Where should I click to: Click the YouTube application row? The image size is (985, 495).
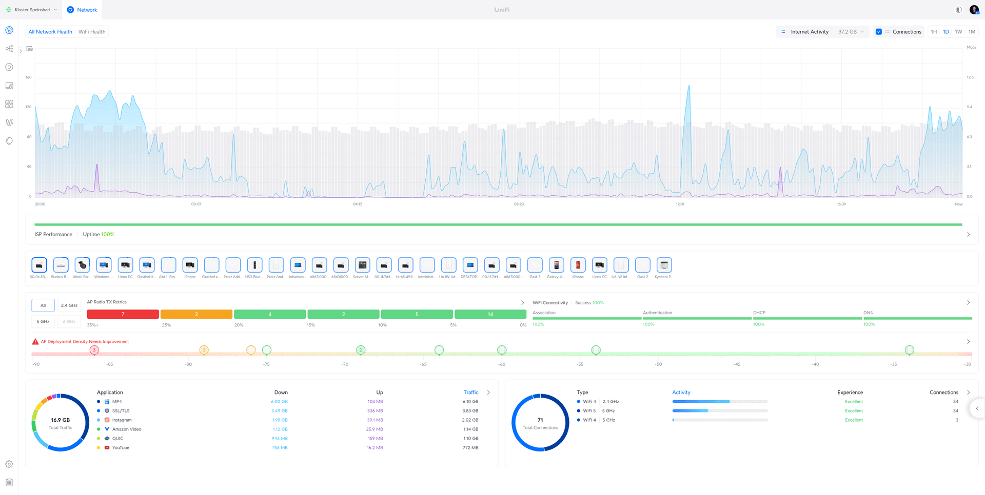click(x=287, y=448)
